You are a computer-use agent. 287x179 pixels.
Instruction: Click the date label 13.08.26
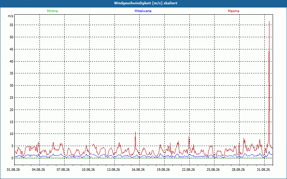(x=113, y=170)
